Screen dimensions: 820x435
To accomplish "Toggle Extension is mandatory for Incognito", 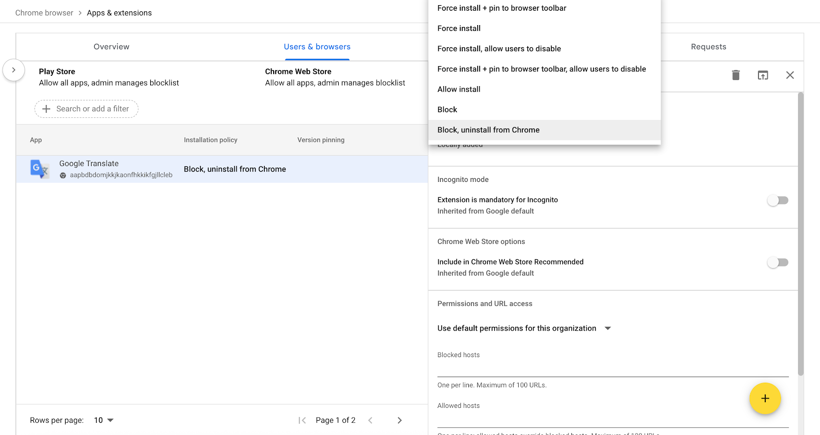I will coord(777,200).
